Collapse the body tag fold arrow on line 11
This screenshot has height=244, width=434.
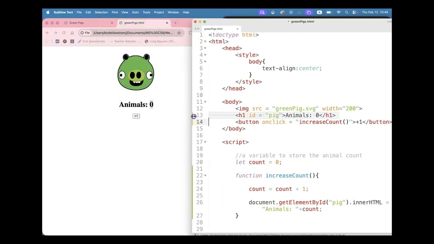[x=205, y=102]
